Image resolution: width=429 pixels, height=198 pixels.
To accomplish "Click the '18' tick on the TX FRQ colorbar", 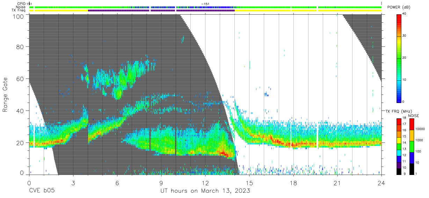I will pos(404,118).
